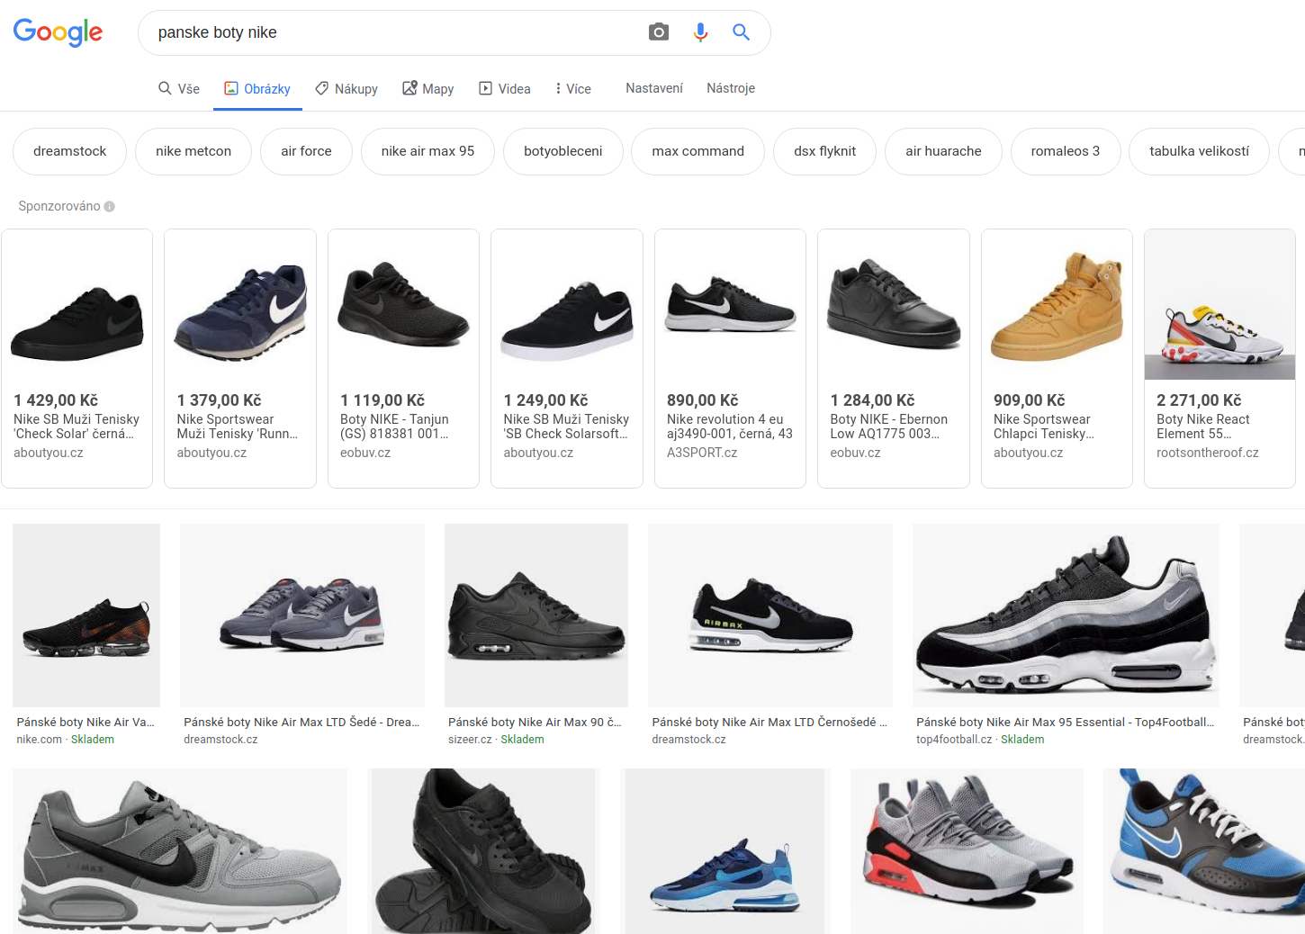Open the Mapy tab
1305x934 pixels.
(x=427, y=88)
